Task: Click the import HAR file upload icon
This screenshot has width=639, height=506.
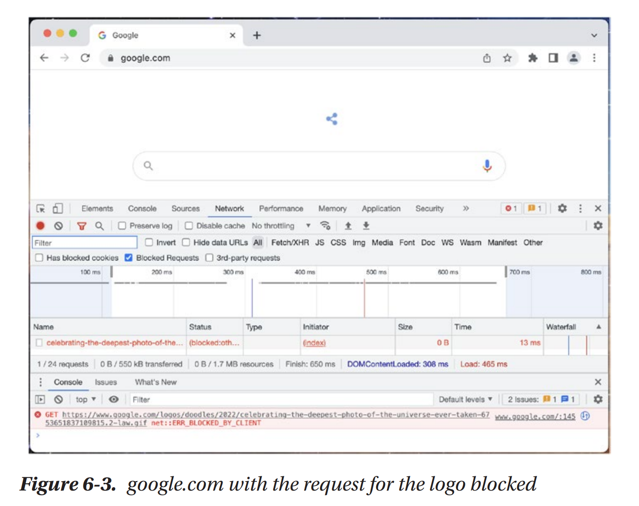Action: click(348, 226)
